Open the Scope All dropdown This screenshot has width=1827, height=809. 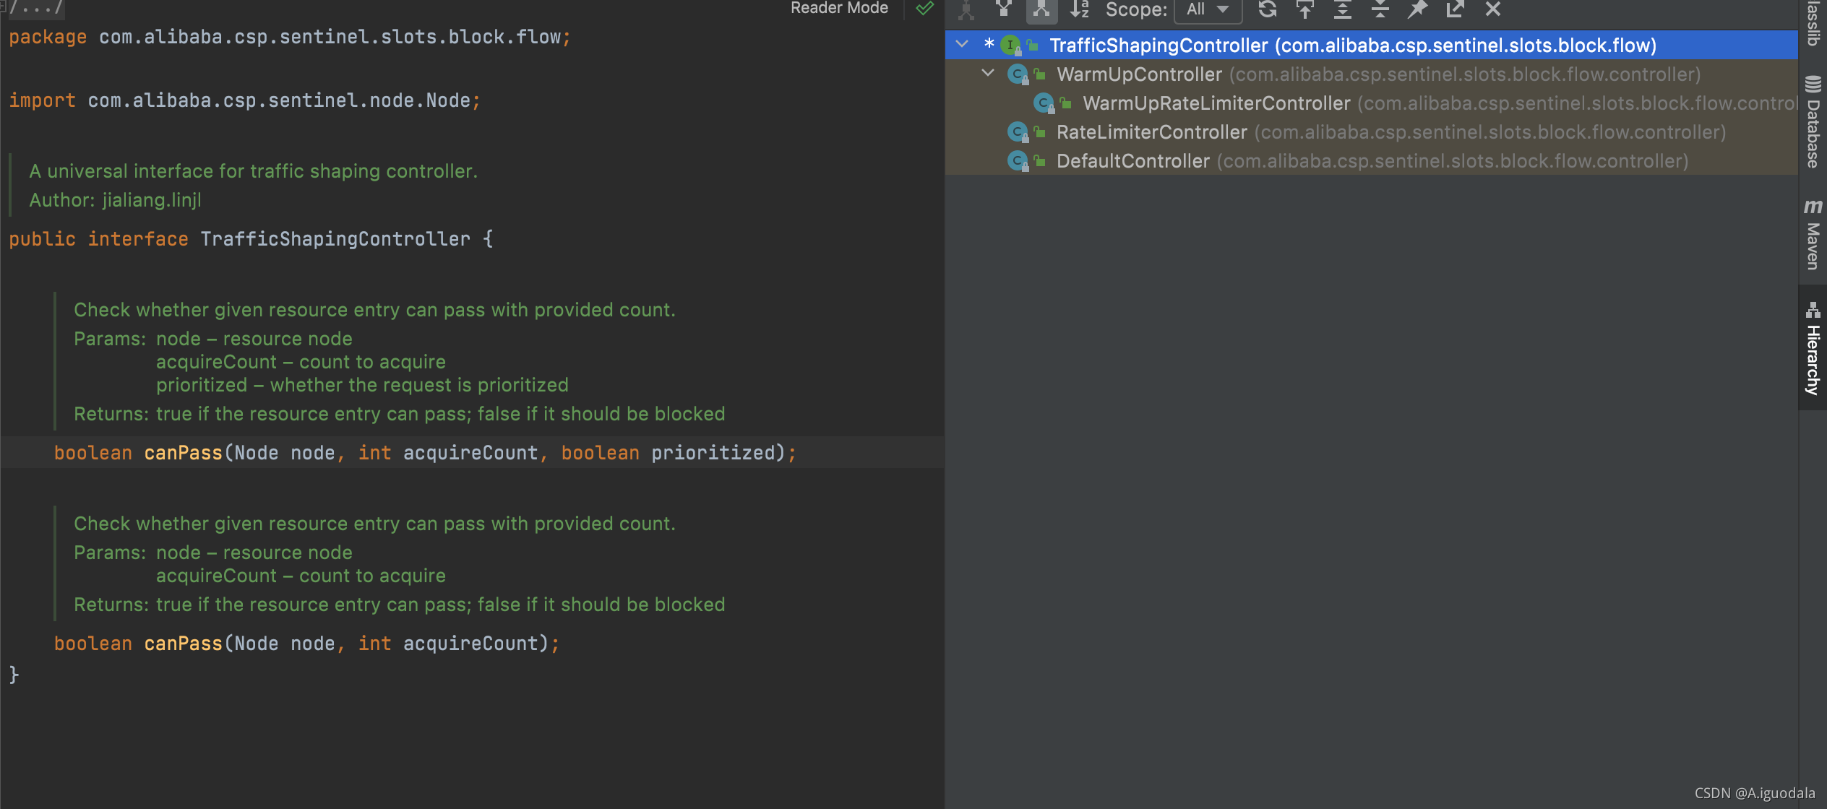click(1208, 9)
